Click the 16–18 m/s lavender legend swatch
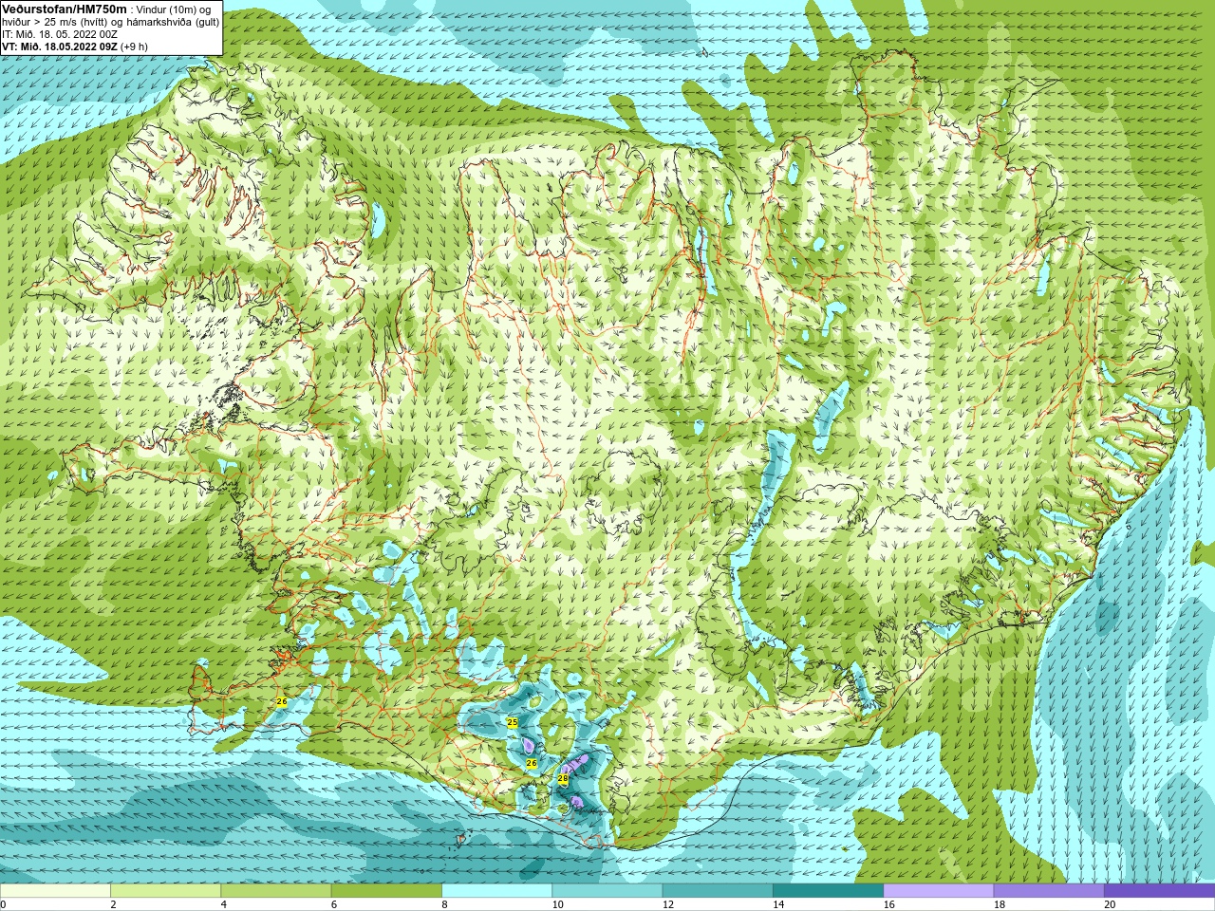Screen dimensions: 1215x911 pyautogui.click(x=939, y=891)
